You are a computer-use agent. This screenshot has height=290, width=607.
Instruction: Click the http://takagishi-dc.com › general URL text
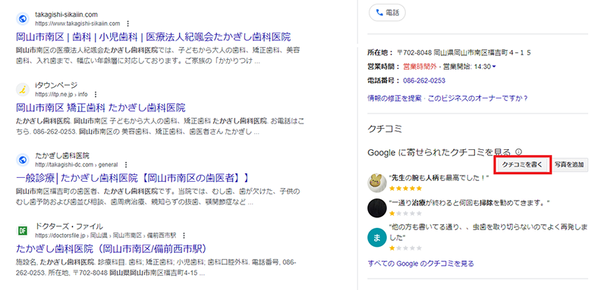77,164
